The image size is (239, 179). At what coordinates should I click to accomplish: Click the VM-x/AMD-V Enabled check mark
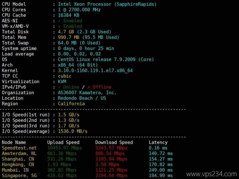[59, 26]
